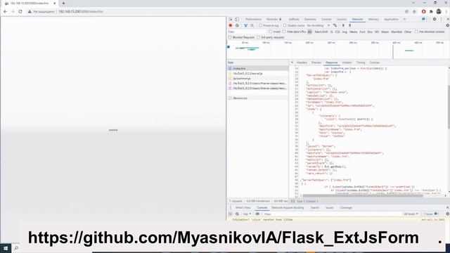450x253 pixels.
Task: Click the browser address bar URL
Action: 81,11
